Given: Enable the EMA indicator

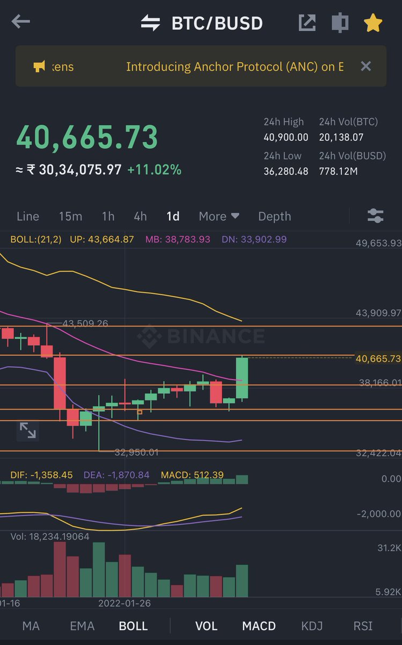Looking at the screenshot, I should click(x=82, y=626).
